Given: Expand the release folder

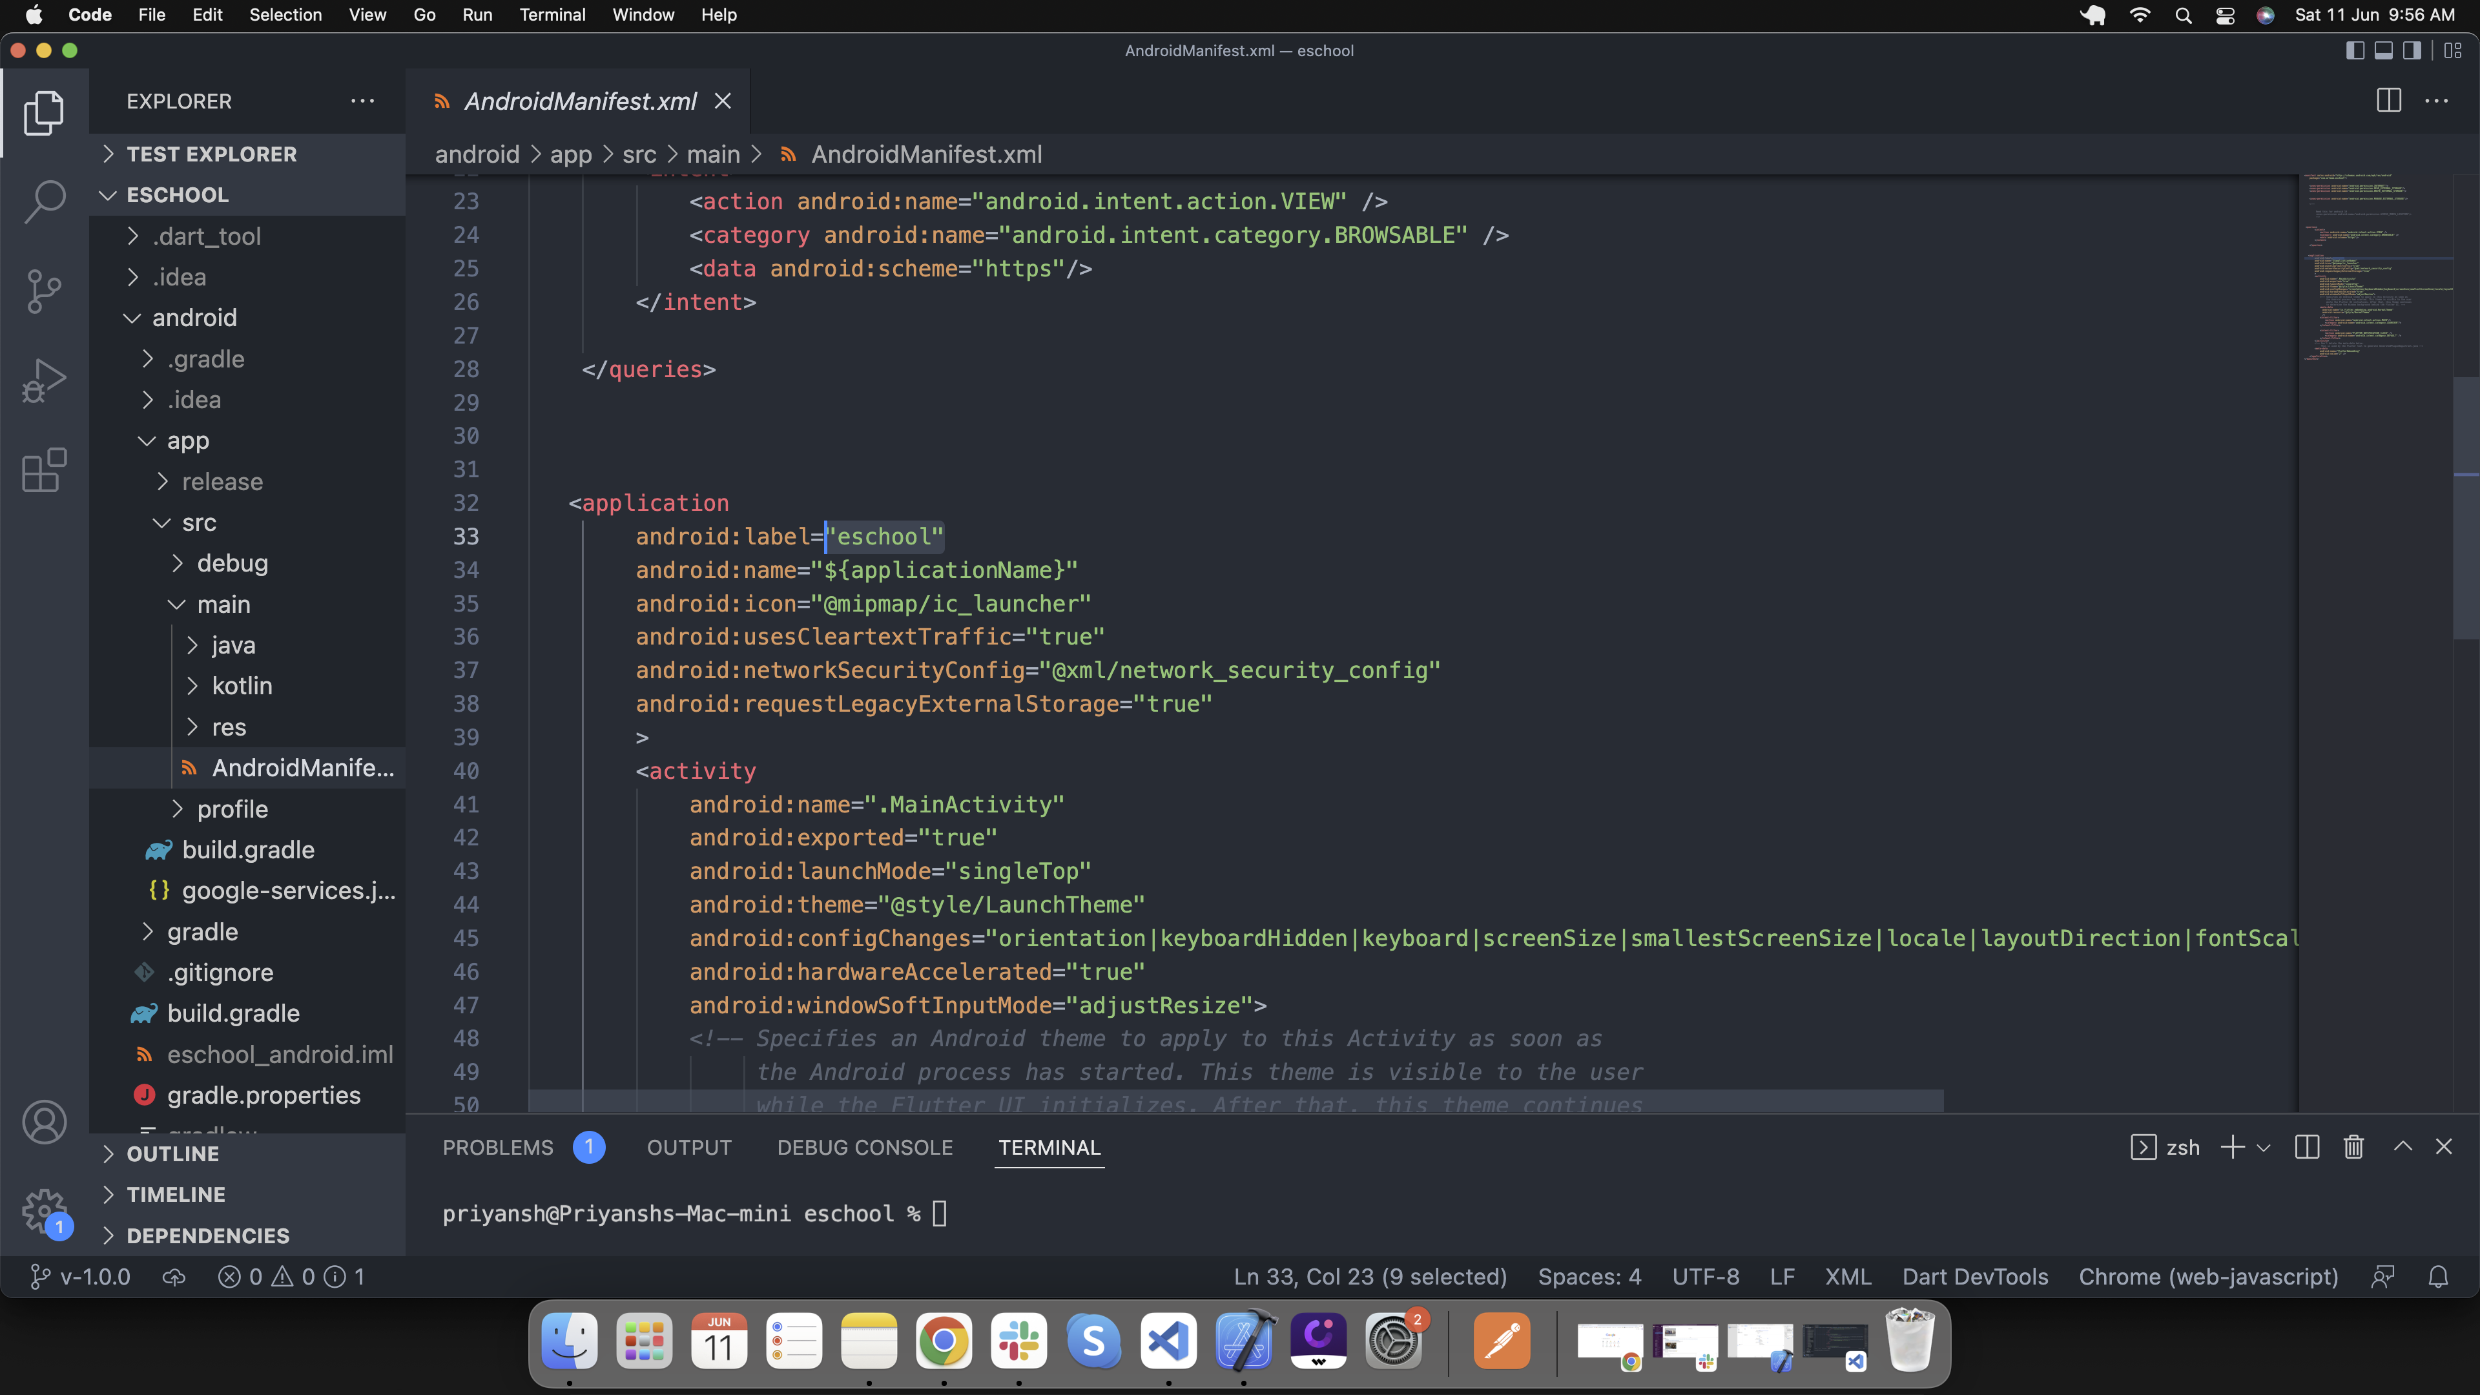Looking at the screenshot, I should (x=222, y=481).
